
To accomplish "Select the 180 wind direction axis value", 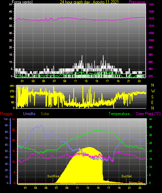I will click(x=12, y=97).
